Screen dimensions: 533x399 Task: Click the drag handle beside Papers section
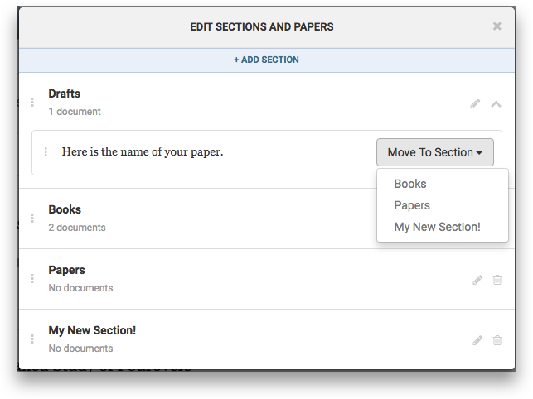click(x=32, y=279)
